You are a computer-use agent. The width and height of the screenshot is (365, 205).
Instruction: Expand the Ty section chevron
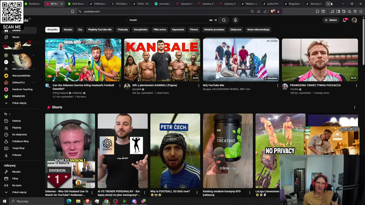pyautogui.click(x=10, y=114)
